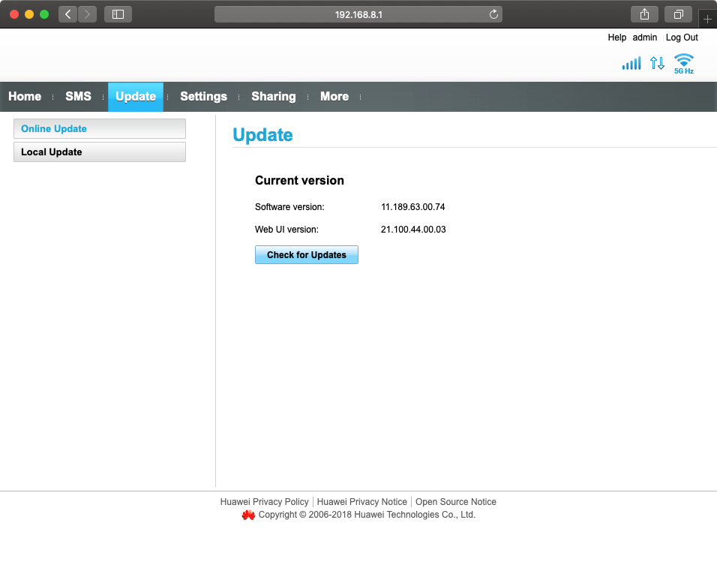Open the Huawei Privacy Policy link
This screenshot has width=717, height=583.
(x=264, y=501)
